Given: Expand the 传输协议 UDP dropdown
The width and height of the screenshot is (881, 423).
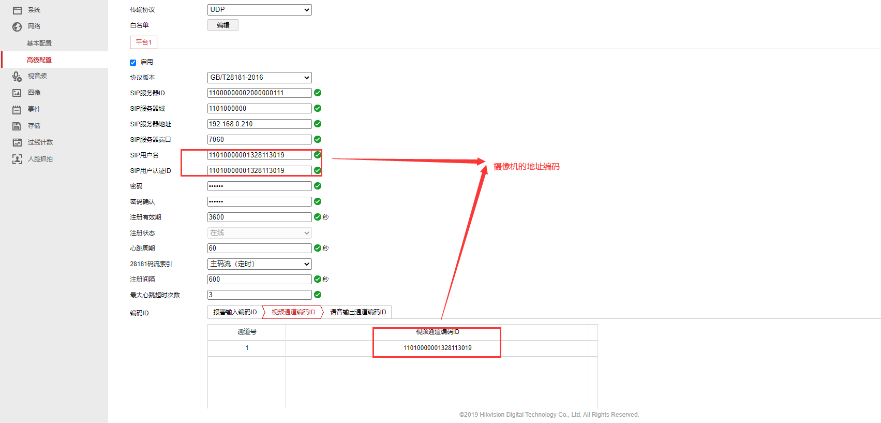Looking at the screenshot, I should [x=259, y=10].
